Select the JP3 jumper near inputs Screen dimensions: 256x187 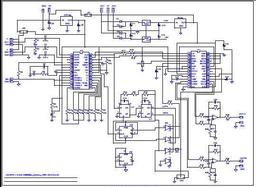point(24,32)
